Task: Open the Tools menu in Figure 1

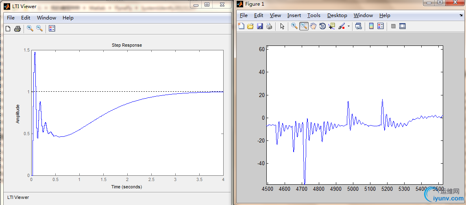Action: pos(314,15)
